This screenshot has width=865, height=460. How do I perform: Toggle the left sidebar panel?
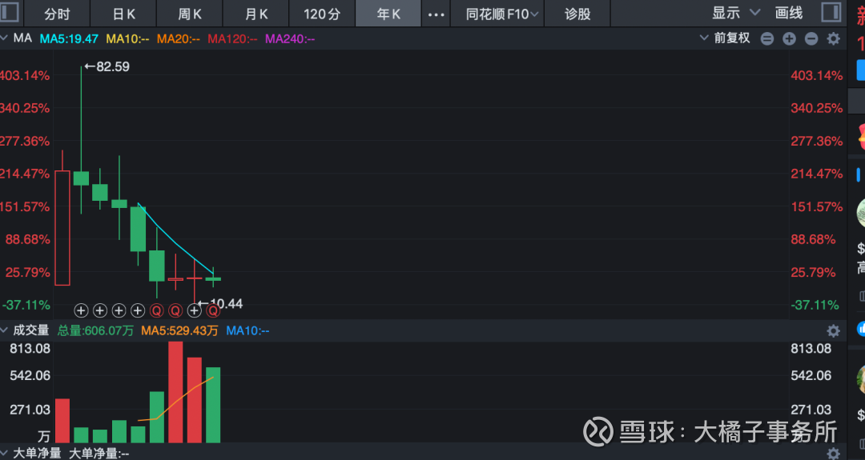click(10, 13)
